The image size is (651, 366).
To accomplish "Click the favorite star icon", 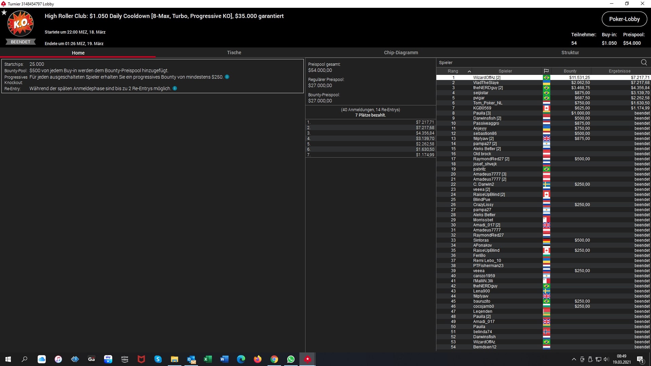I will (x=4, y=13).
